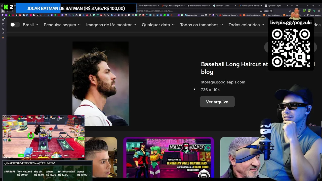Click the D4rkman8787 R$ 12,00 investor entry
The height and width of the screenshot is (181, 322).
(x=66, y=173)
